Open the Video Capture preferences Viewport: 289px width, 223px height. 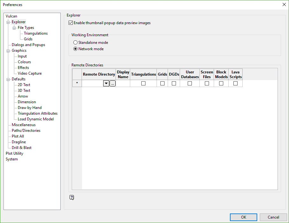(x=30, y=73)
